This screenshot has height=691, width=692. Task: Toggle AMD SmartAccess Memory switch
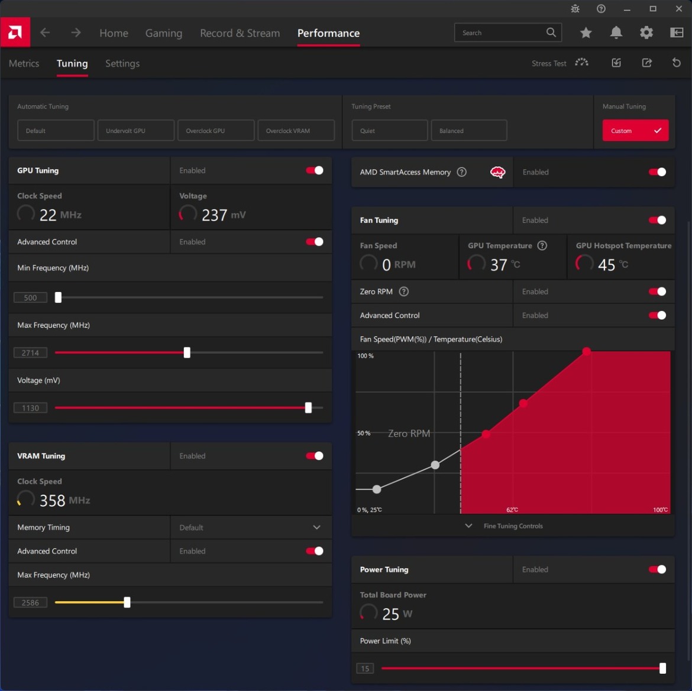(x=657, y=172)
